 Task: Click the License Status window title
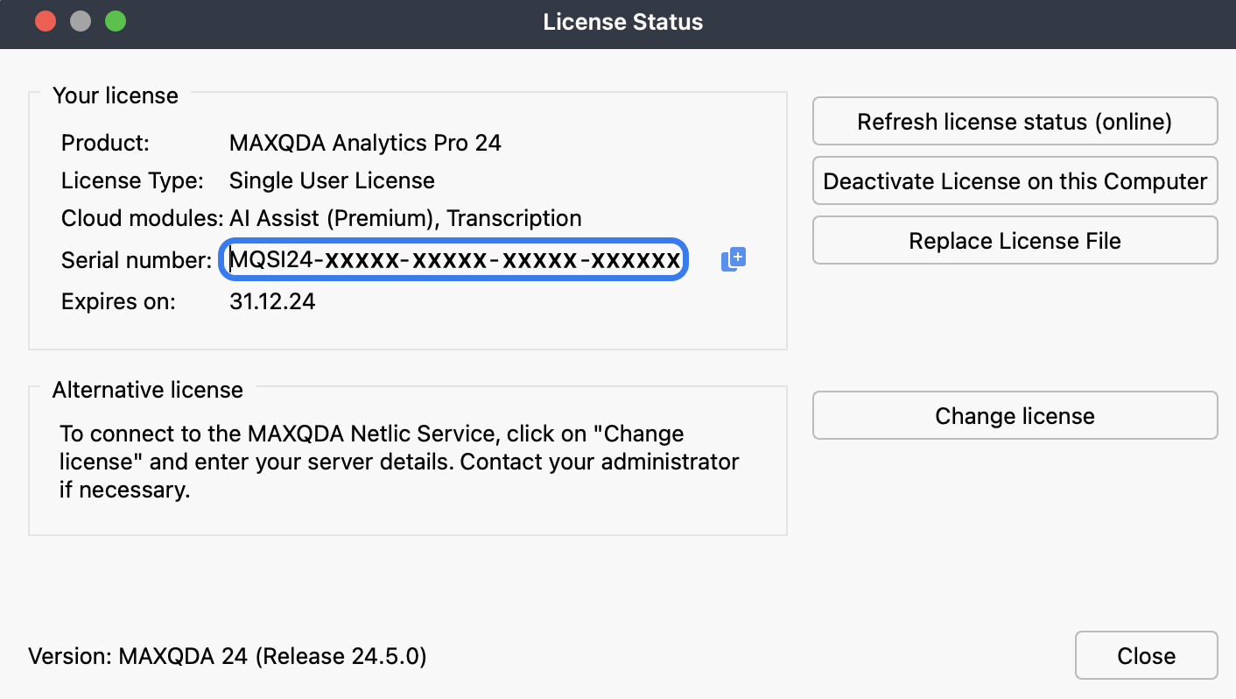tap(622, 22)
